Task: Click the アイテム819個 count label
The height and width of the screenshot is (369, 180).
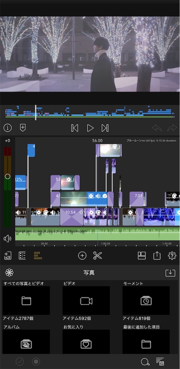Action: tap(136, 319)
